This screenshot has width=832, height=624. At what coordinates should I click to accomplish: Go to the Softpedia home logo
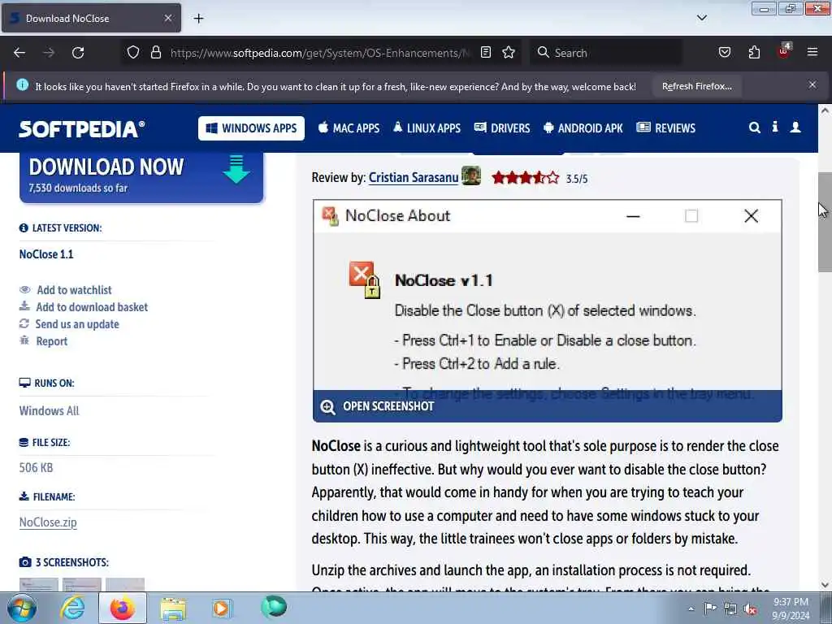tap(82, 128)
